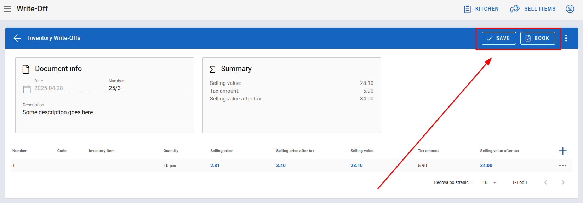Click the Inventory item column header
Viewport: 583px width, 203px height.
[102, 151]
